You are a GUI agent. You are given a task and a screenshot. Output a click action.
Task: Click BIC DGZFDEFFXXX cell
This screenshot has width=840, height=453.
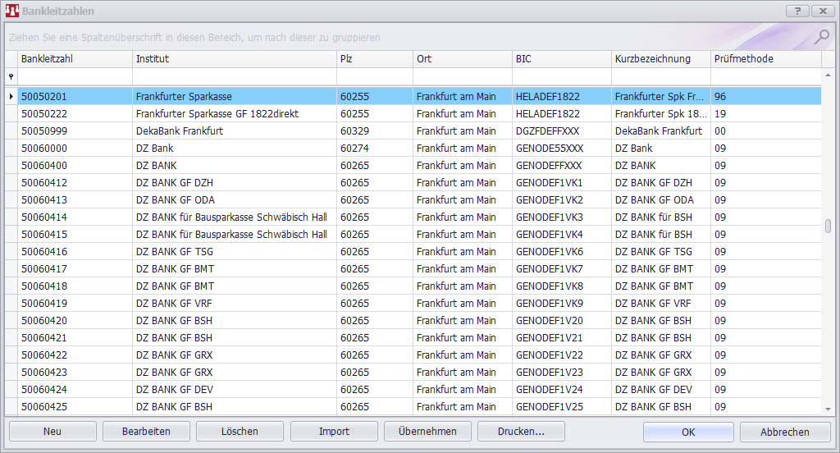tap(562, 130)
